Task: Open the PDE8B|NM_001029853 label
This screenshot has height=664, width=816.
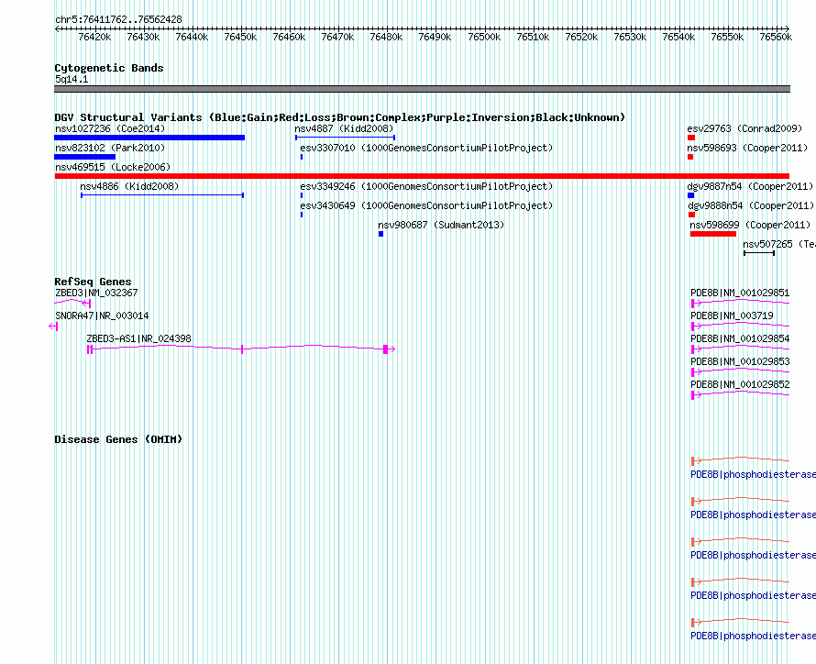Action: point(740,361)
